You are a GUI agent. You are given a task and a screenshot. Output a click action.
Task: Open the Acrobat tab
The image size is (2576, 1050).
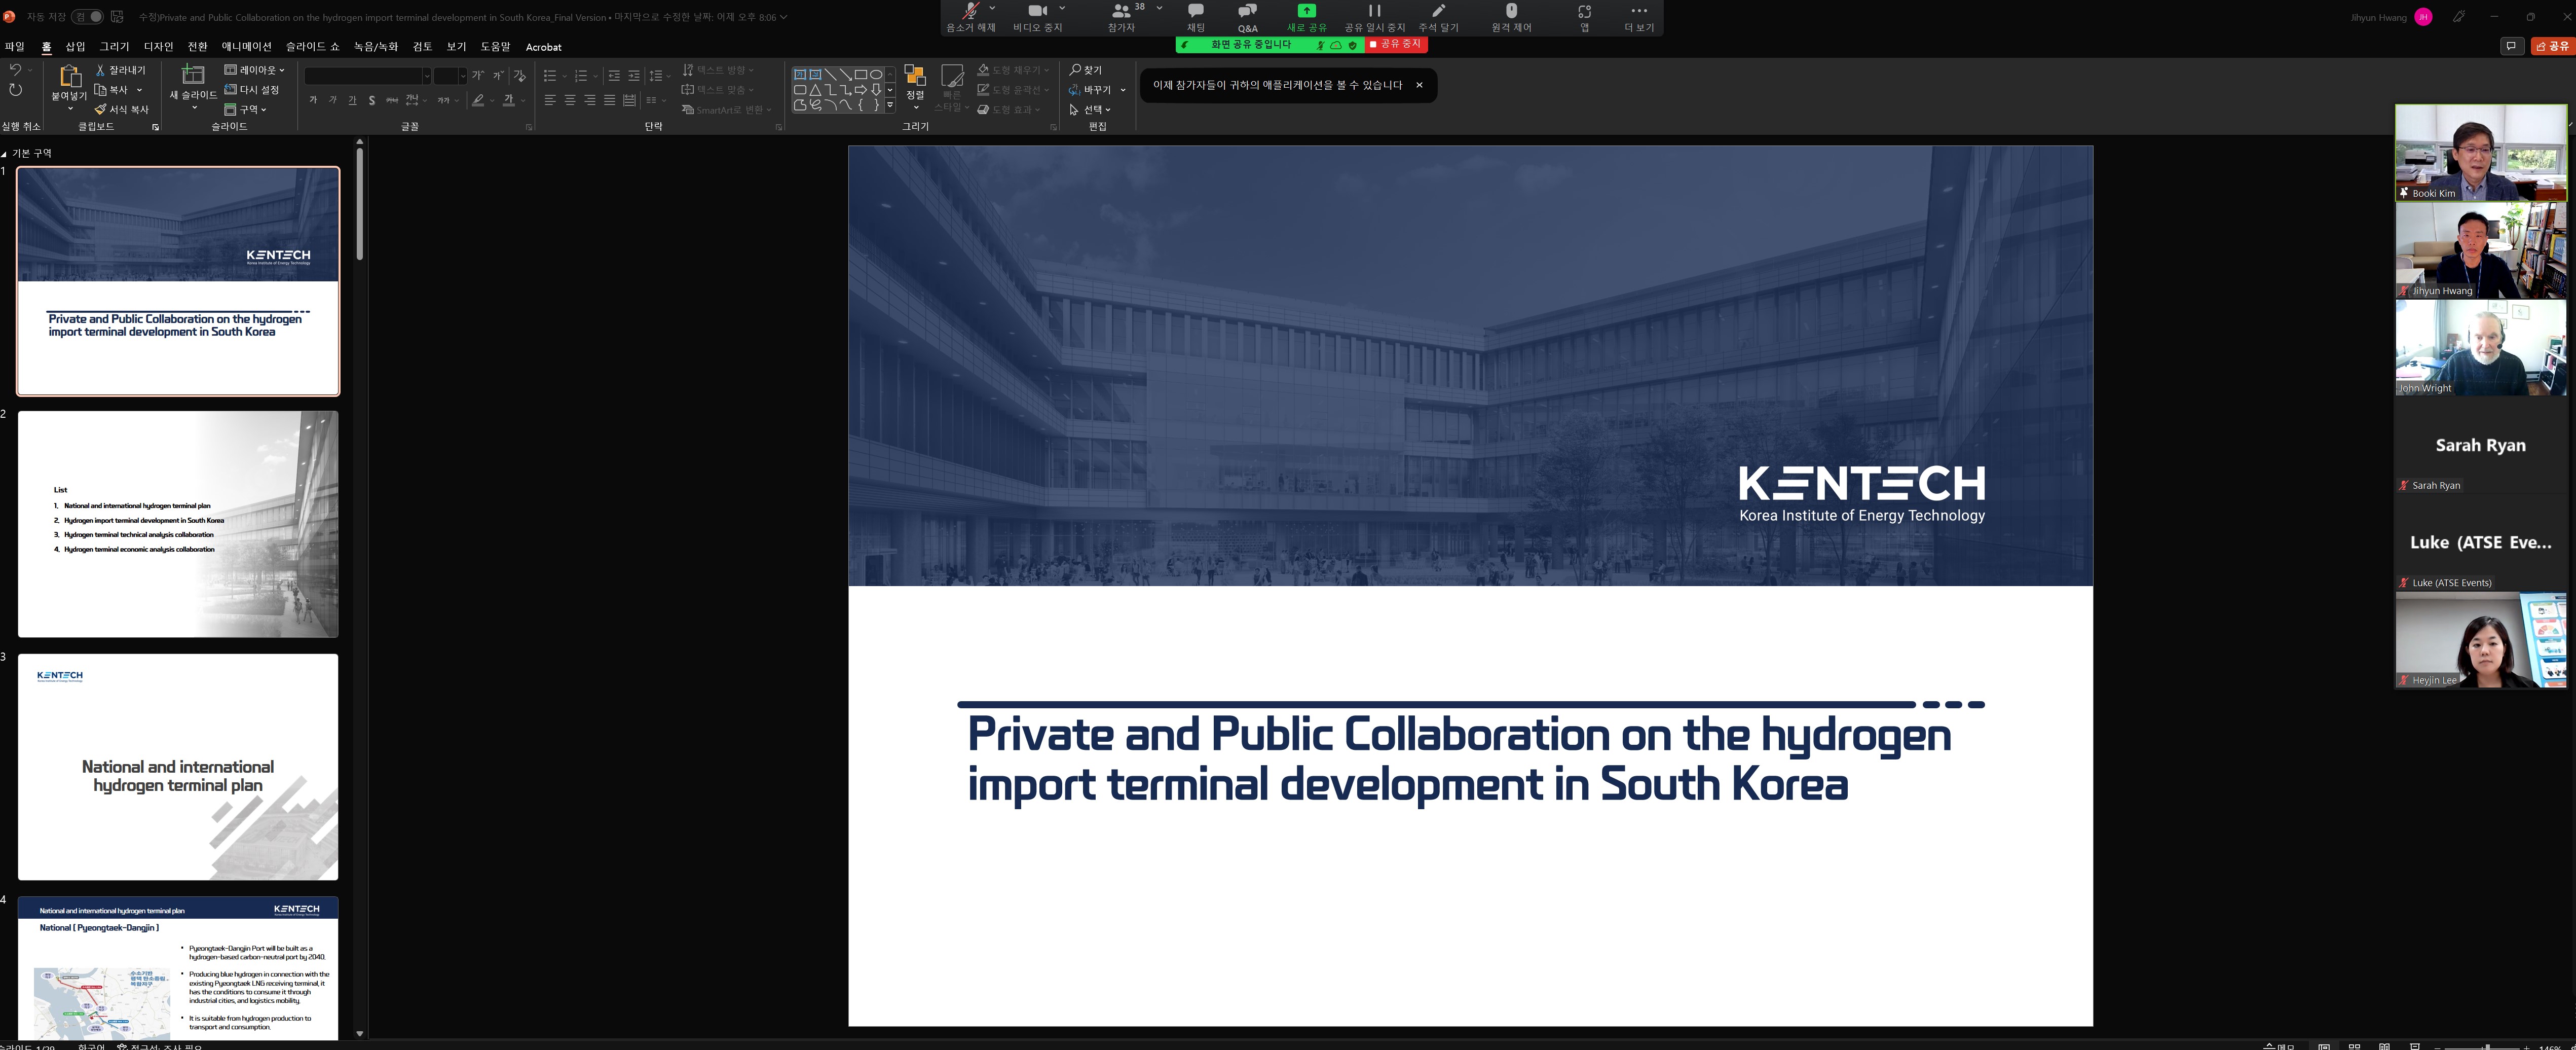click(543, 47)
